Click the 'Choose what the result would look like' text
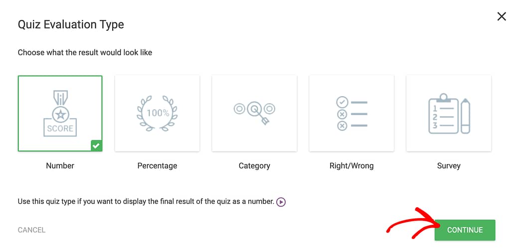Screen dimensions: 510x248 pos(85,52)
